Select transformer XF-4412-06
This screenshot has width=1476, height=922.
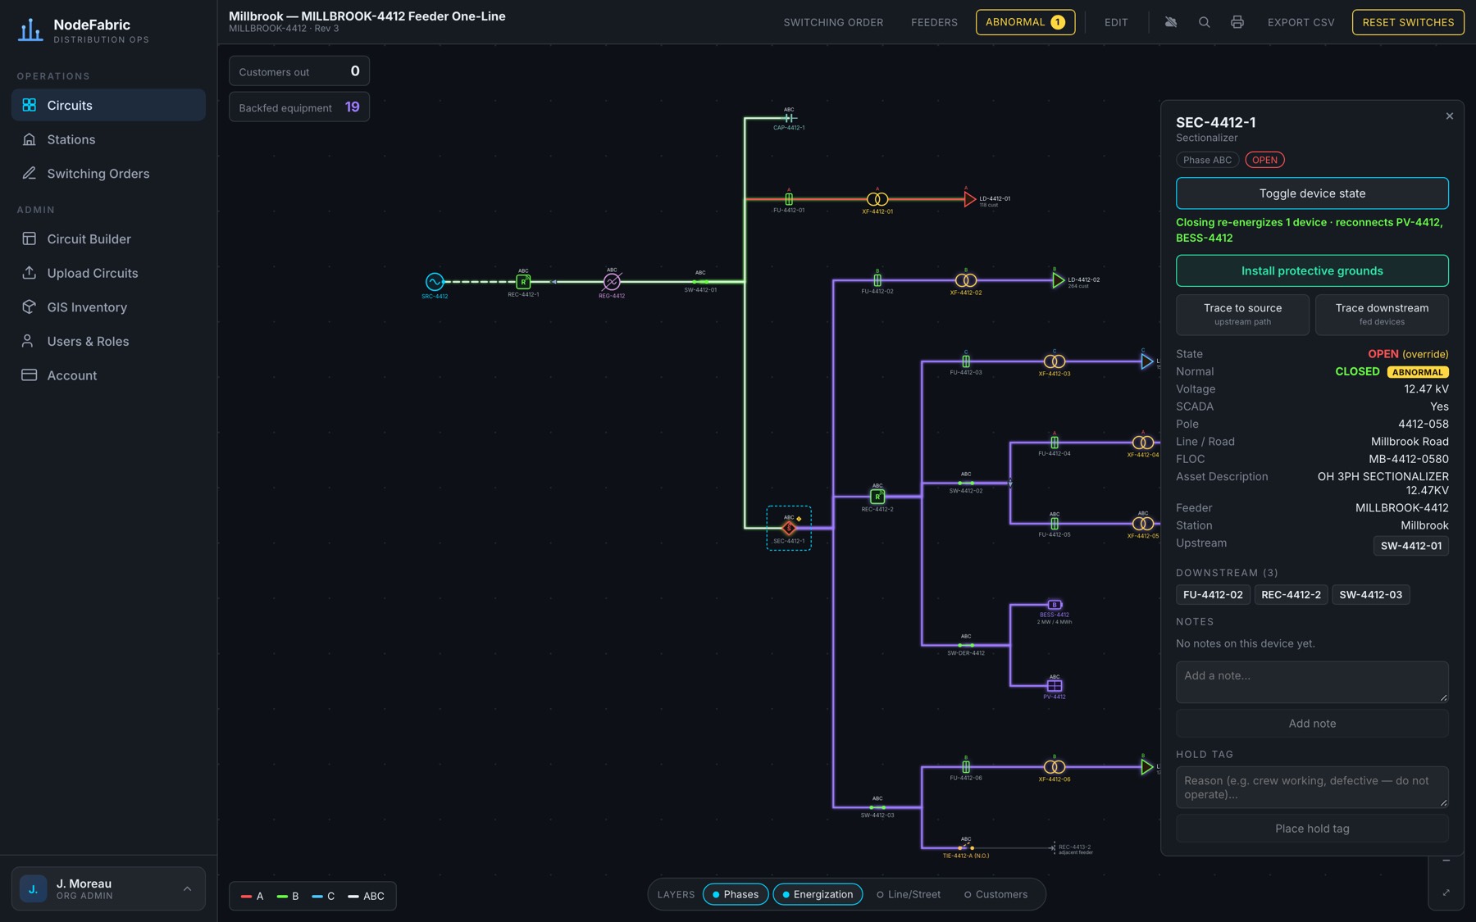(x=1055, y=766)
